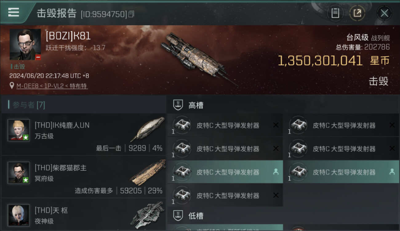View the [BOZI]K81 pilot portrait
Image resolution: width=400 pixels, height=231 pixels.
pyautogui.click(x=25, y=45)
